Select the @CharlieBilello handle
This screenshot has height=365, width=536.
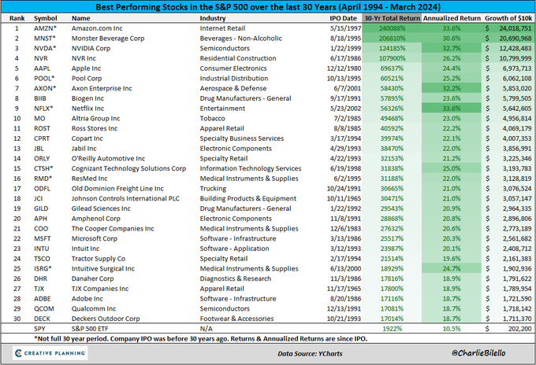pyautogui.click(x=478, y=353)
